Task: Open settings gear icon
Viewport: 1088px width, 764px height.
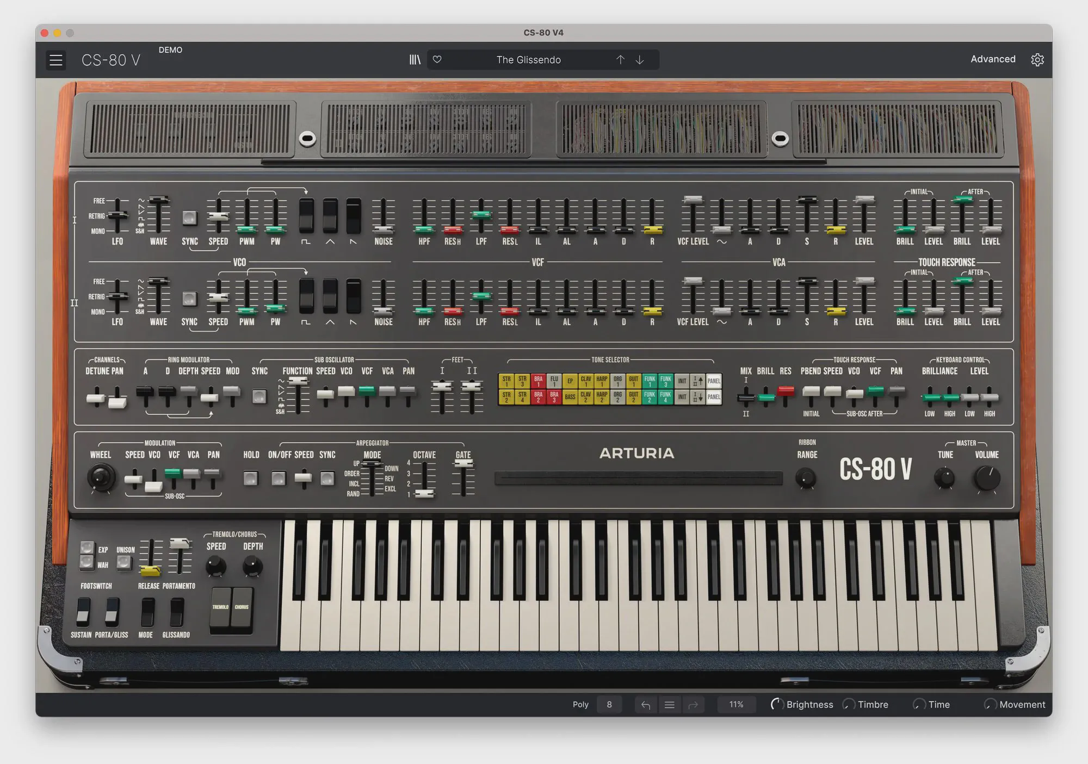Action: [1037, 60]
